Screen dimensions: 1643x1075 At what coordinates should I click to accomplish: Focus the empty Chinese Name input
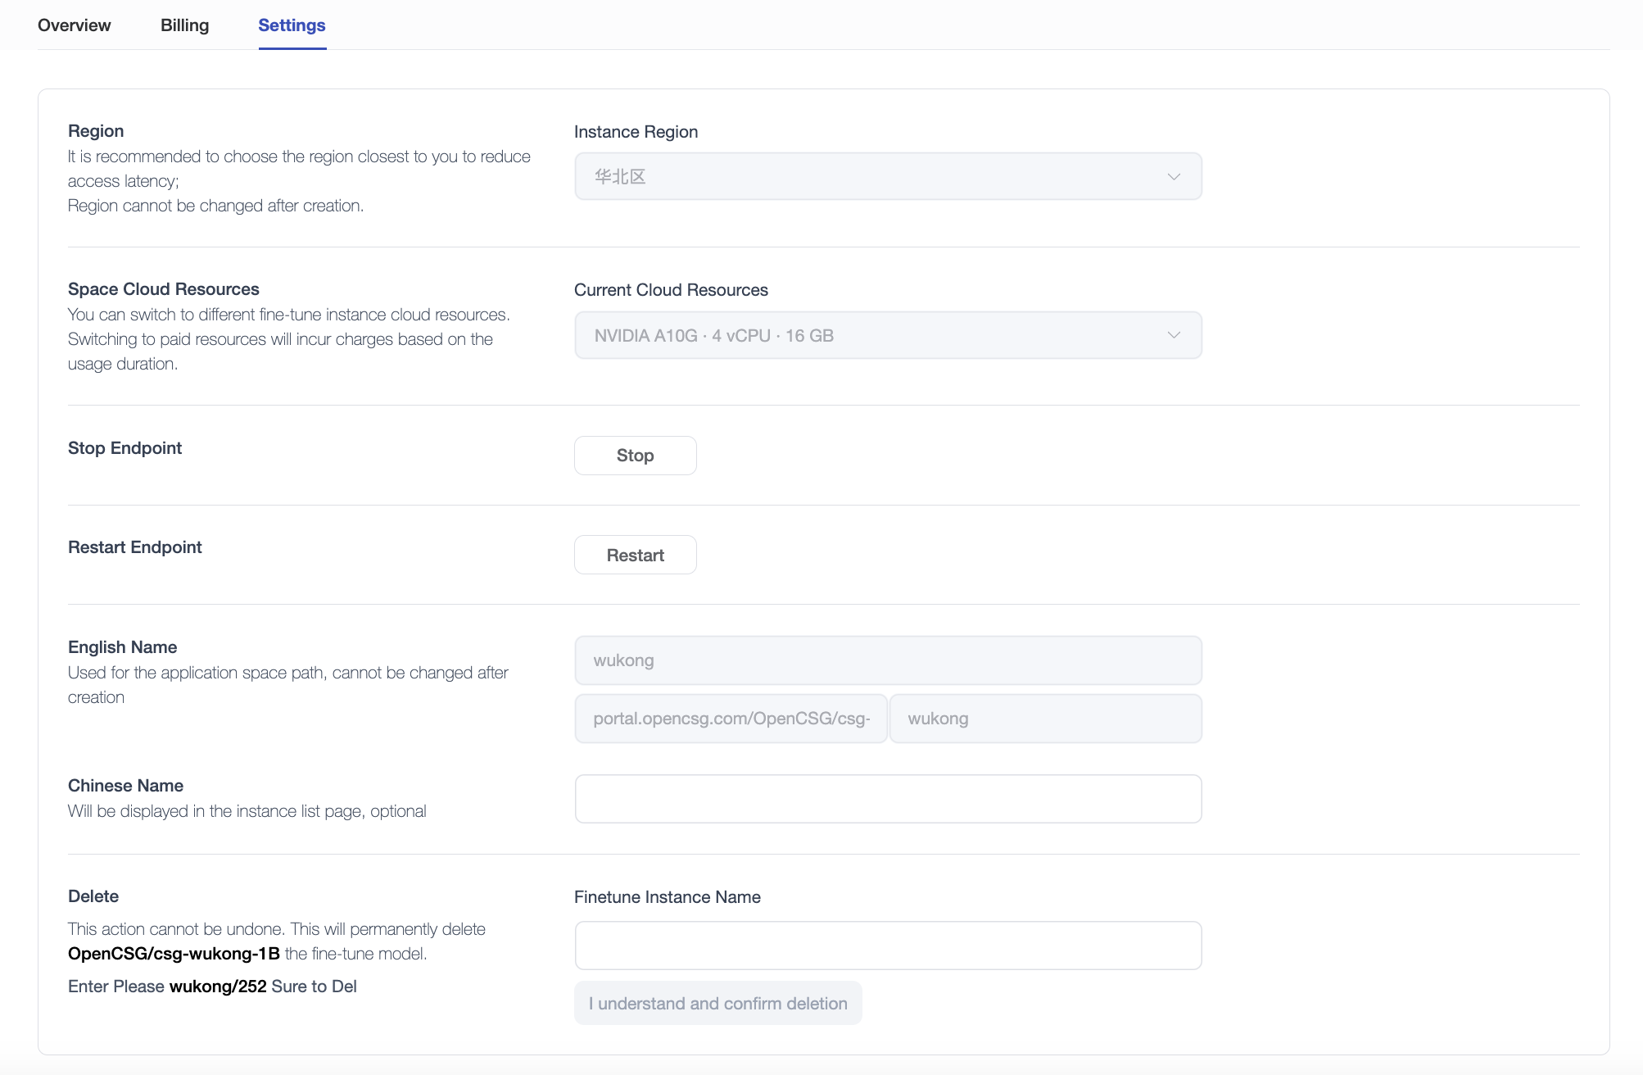pos(888,799)
